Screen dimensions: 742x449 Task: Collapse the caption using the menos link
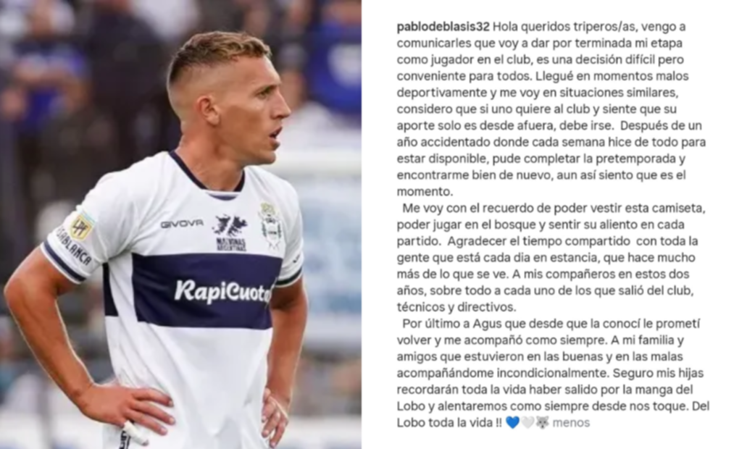(571, 422)
